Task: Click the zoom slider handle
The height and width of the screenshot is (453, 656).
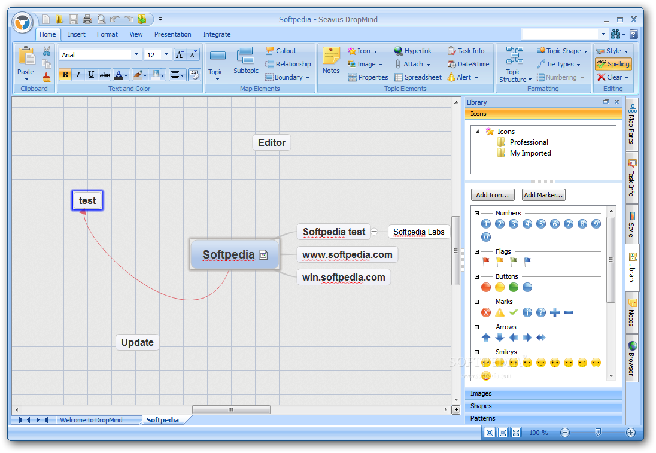Action: click(598, 433)
